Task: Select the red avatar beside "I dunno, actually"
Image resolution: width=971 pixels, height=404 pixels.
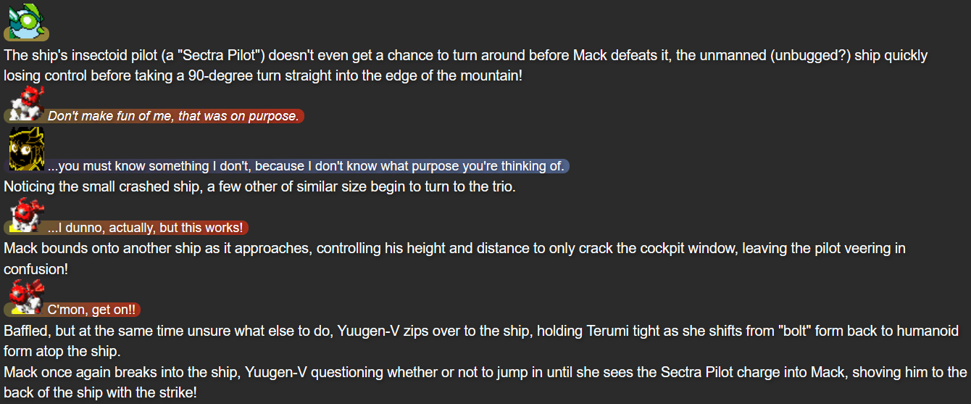Action: (28, 213)
